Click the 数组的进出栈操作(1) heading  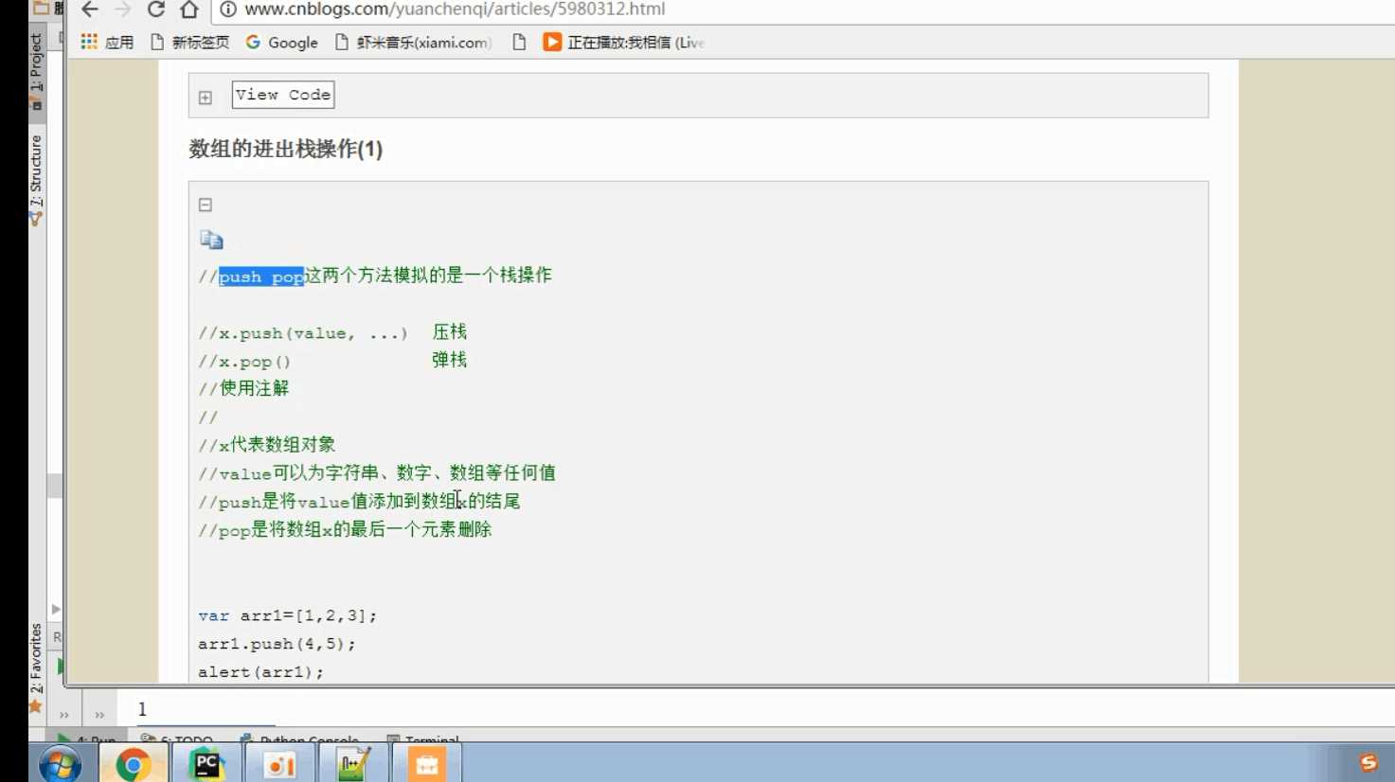(286, 149)
